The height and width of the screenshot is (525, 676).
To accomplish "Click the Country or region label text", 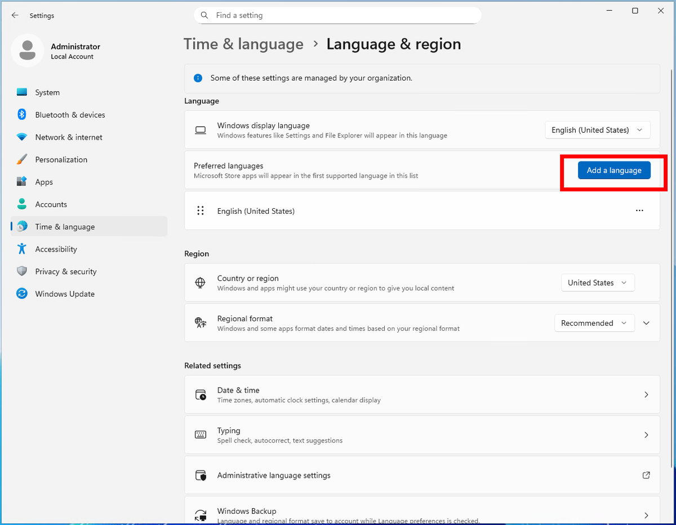I will [x=248, y=279].
